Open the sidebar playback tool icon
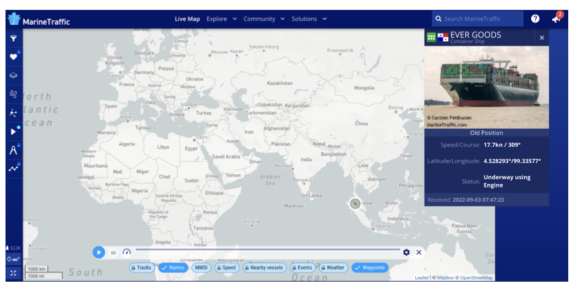571x285 pixels. click(x=13, y=131)
